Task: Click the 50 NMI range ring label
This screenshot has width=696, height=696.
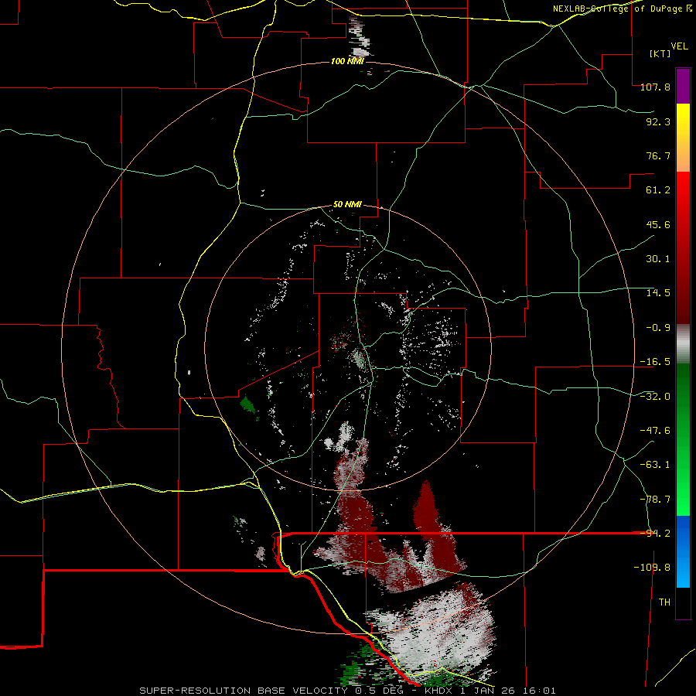Action: coord(347,205)
